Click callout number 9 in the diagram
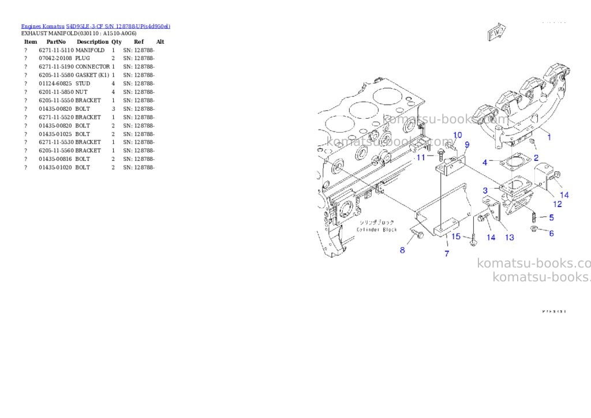 467,145
